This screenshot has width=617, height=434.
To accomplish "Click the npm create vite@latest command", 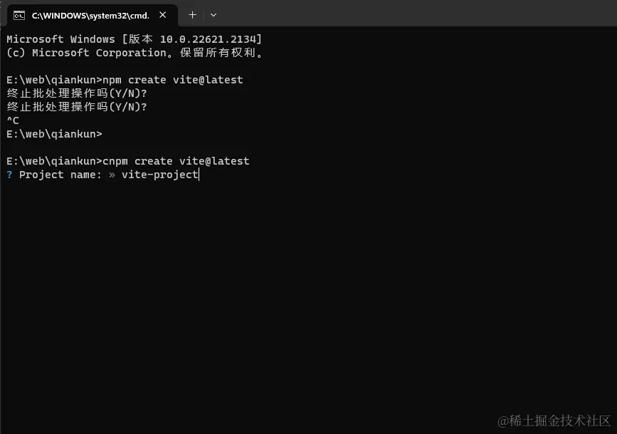I will point(172,80).
